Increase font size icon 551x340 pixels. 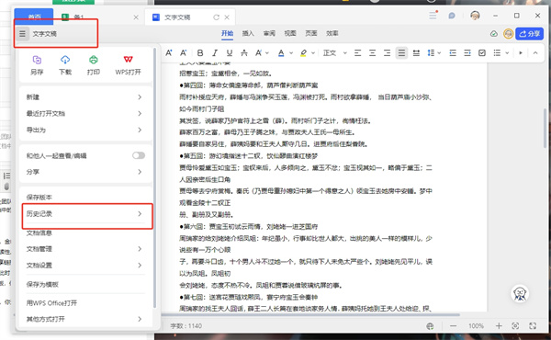pos(169,52)
